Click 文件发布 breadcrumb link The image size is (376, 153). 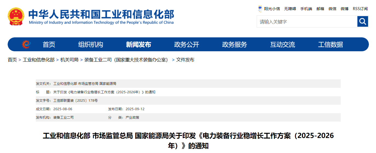pyautogui.click(x=185, y=60)
